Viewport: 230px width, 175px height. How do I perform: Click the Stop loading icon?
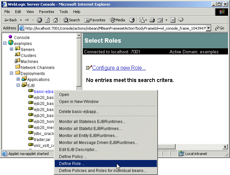pyautogui.click(x=39, y=20)
